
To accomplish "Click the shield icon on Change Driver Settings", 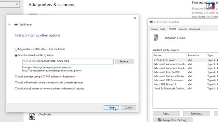I will pos(159,120).
